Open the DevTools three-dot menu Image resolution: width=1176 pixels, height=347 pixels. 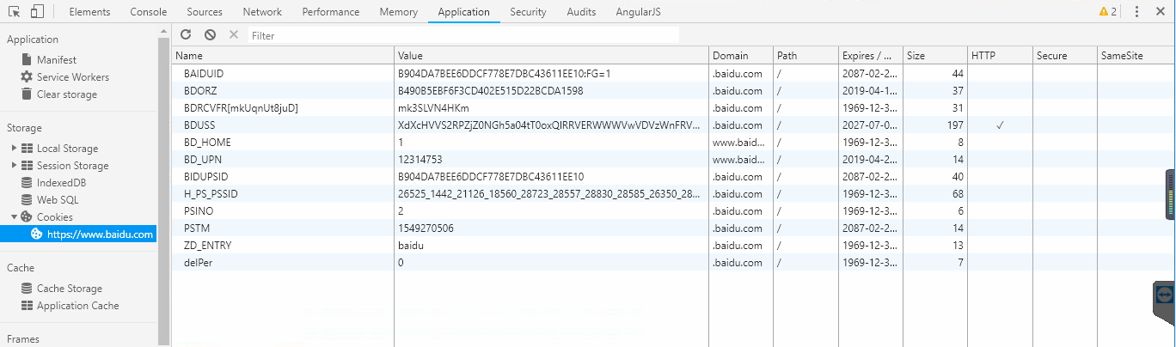click(x=1136, y=12)
